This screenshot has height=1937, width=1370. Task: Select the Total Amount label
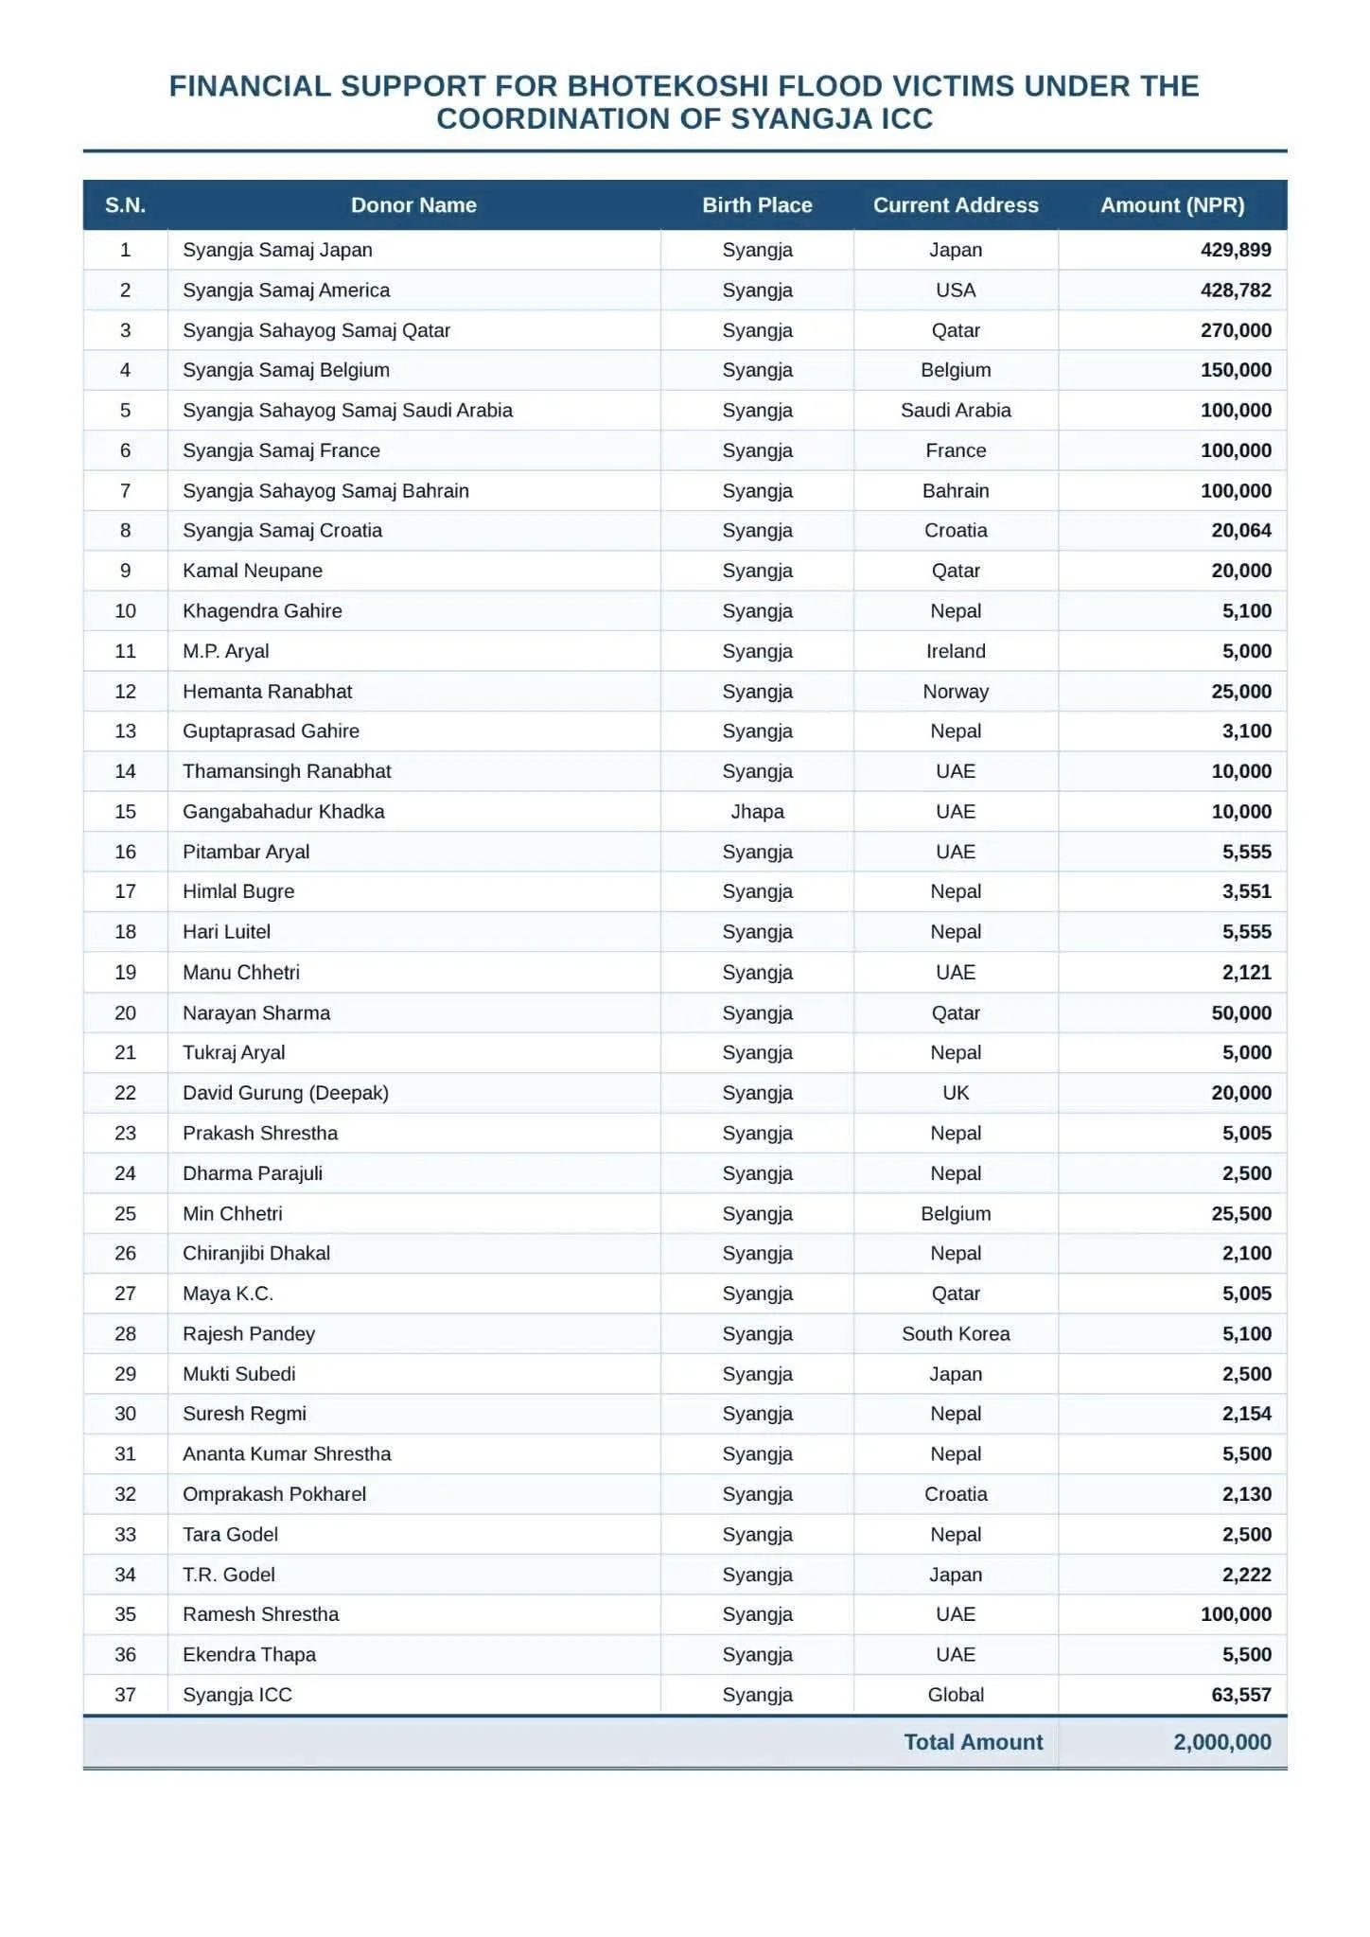[x=973, y=1742]
